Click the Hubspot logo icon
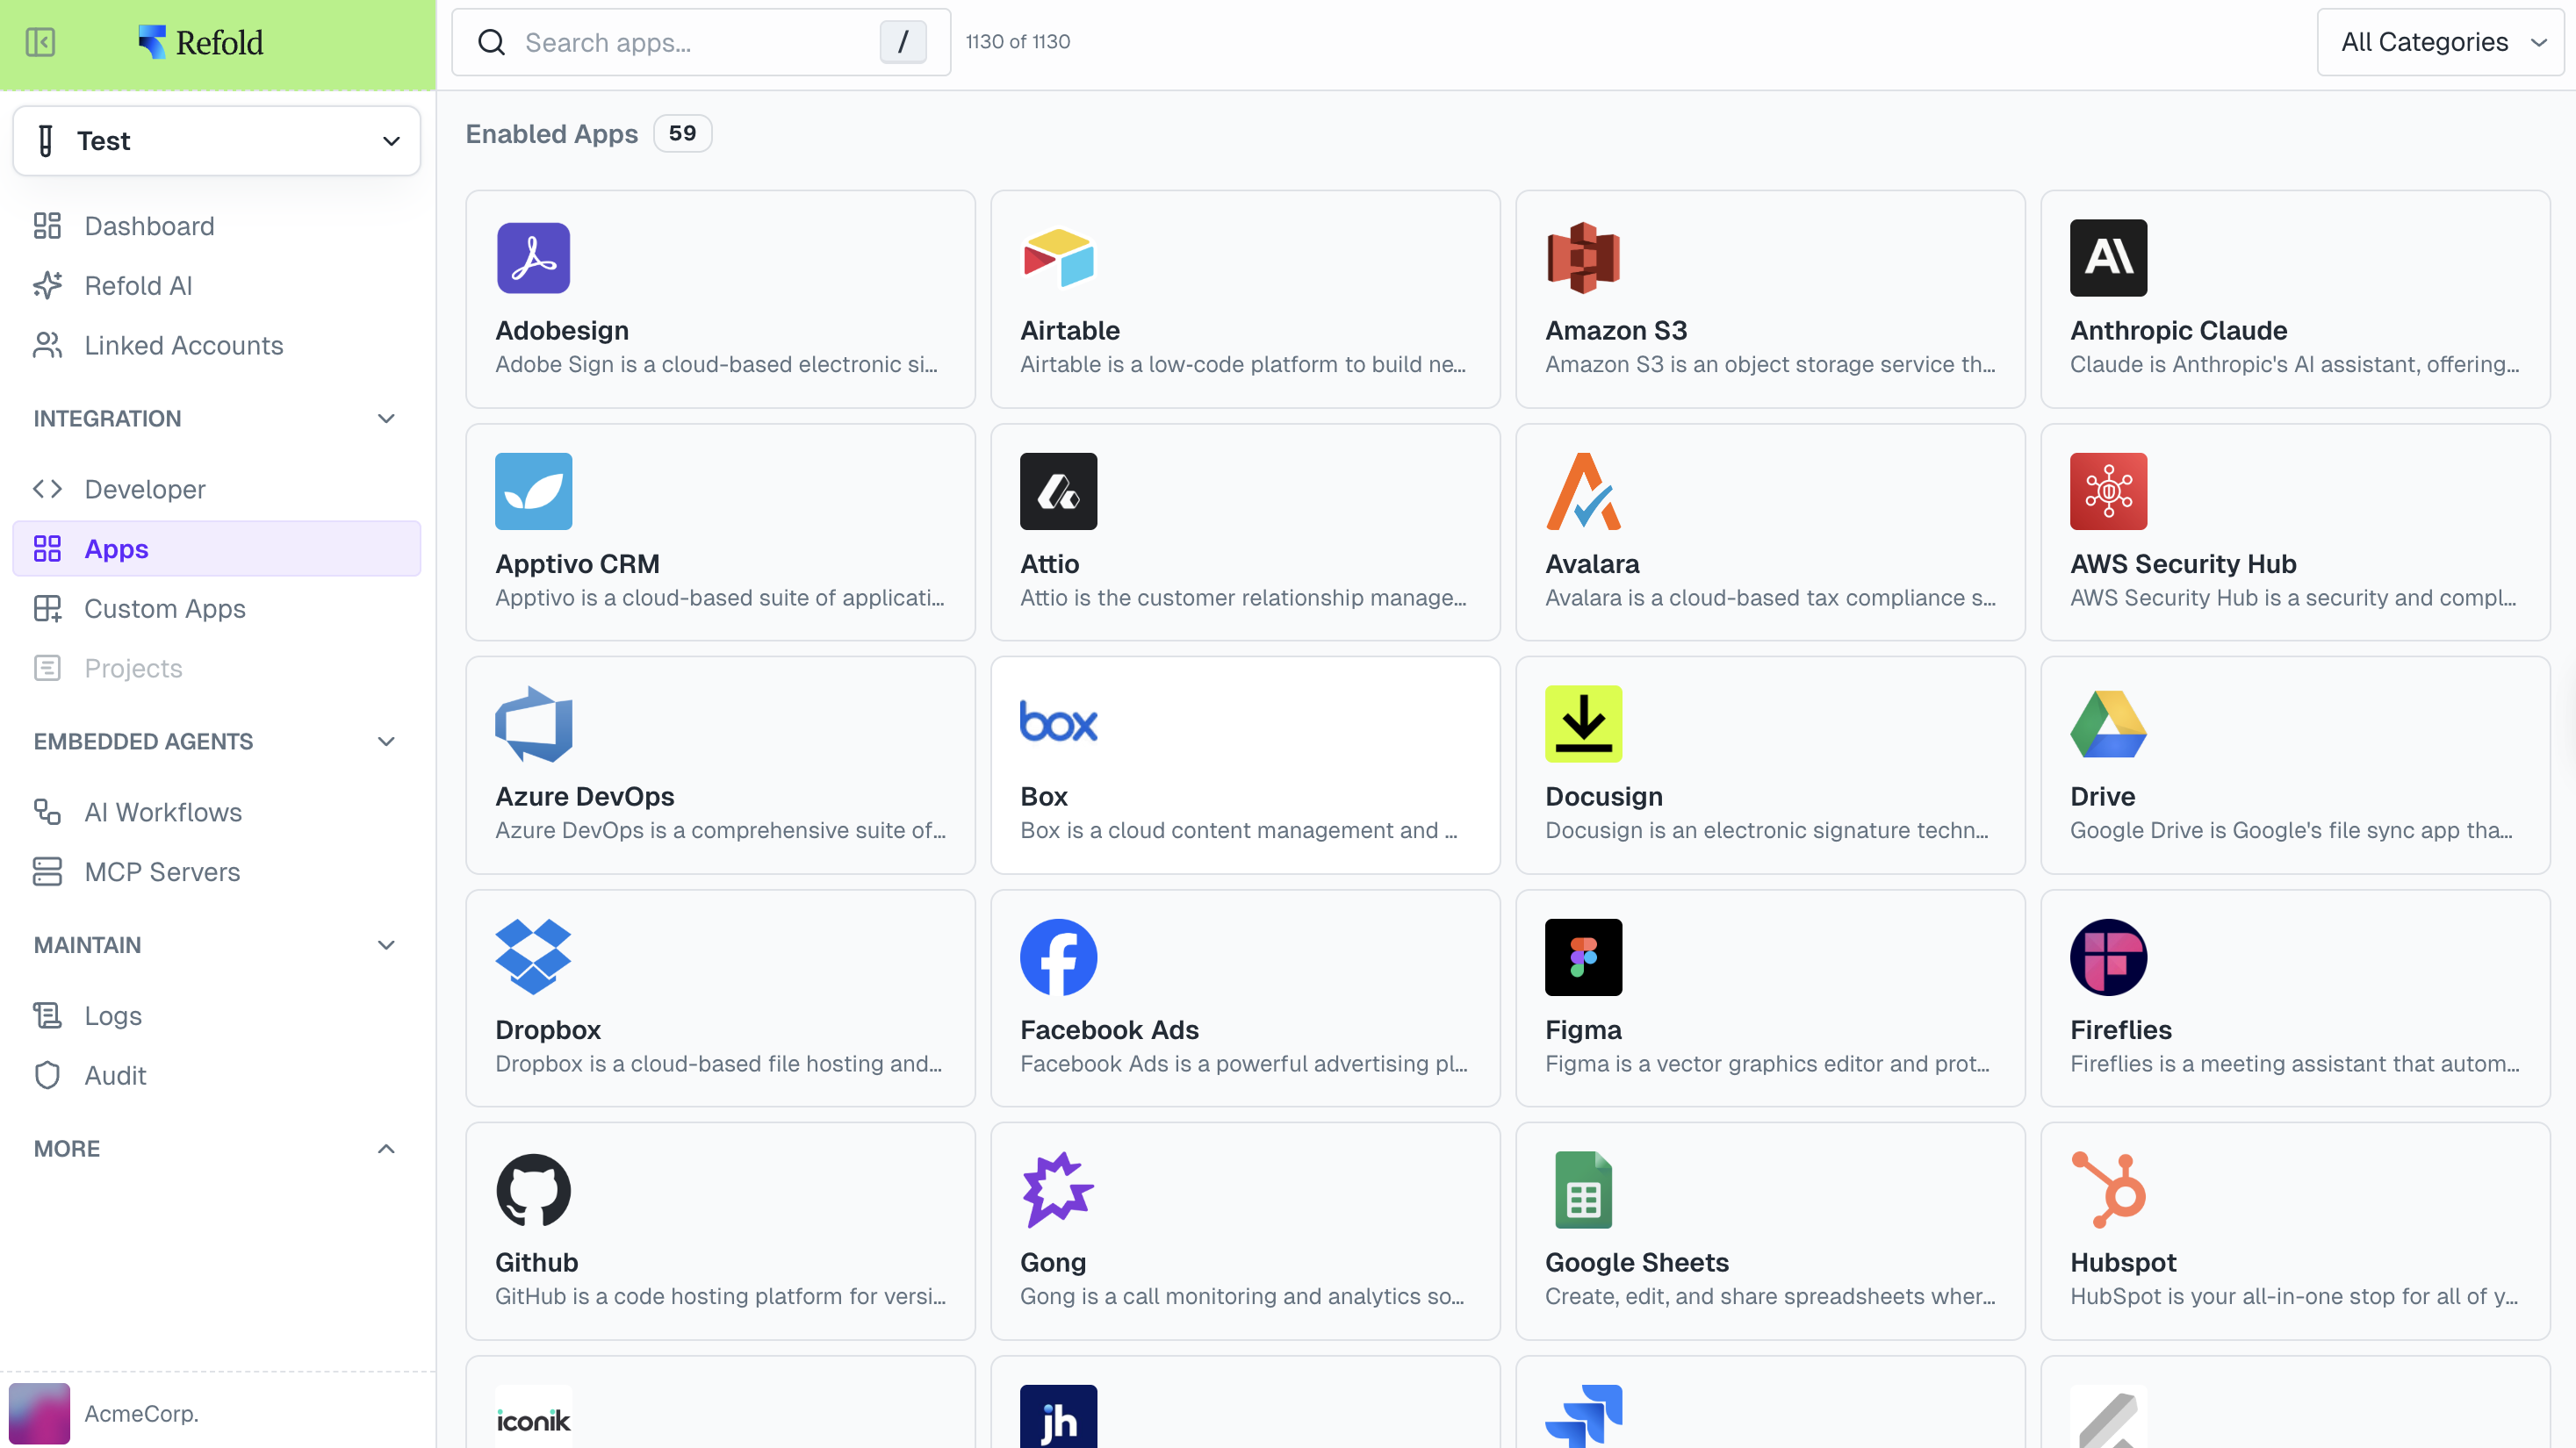This screenshot has height=1448, width=2576. pyautogui.click(x=2108, y=1189)
